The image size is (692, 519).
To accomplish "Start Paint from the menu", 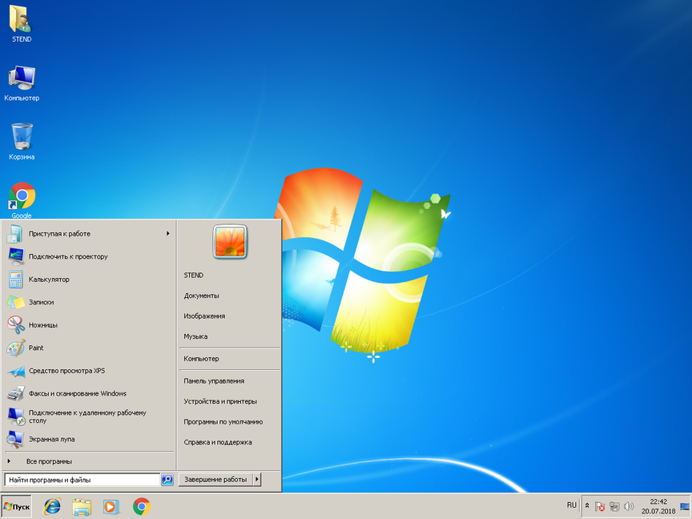I will [x=90, y=348].
